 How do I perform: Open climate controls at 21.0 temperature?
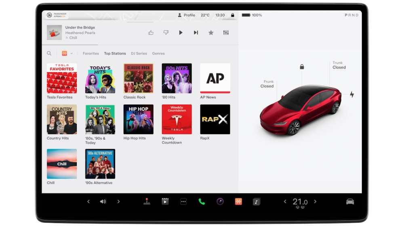[300, 202]
